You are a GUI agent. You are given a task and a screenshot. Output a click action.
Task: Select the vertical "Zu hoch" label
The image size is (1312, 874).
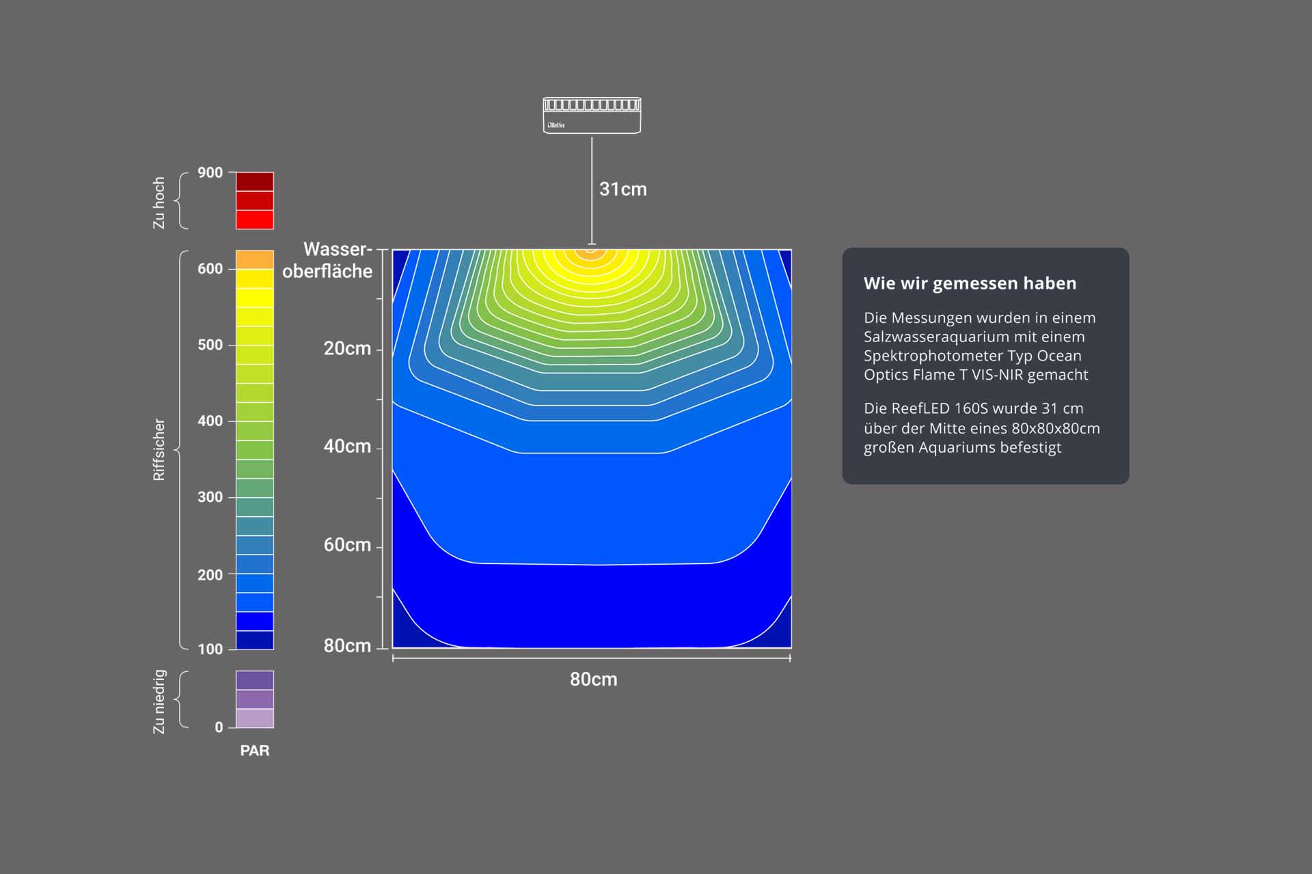159,203
